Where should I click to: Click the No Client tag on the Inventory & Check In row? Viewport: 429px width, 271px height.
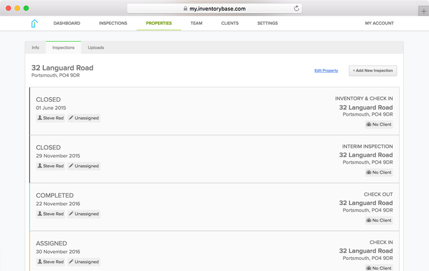click(x=379, y=125)
